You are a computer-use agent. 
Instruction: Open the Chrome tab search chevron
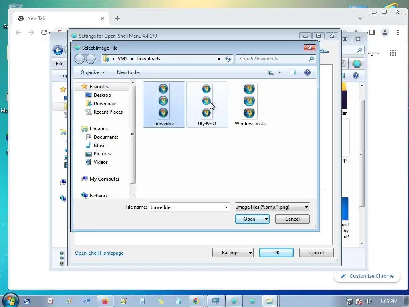pyautogui.click(x=360, y=18)
